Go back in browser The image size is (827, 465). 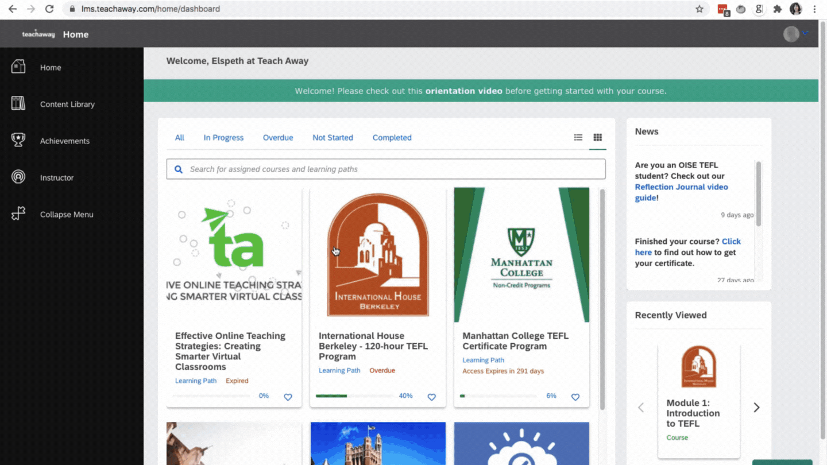point(13,9)
